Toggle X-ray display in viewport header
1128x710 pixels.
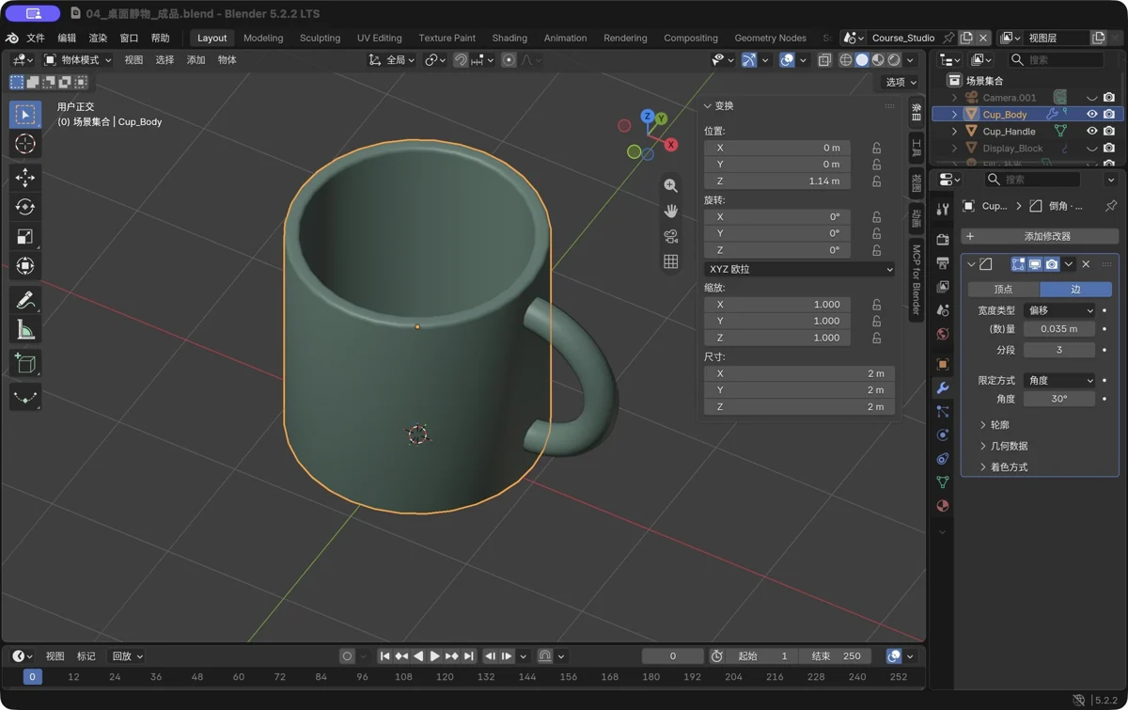click(x=824, y=60)
